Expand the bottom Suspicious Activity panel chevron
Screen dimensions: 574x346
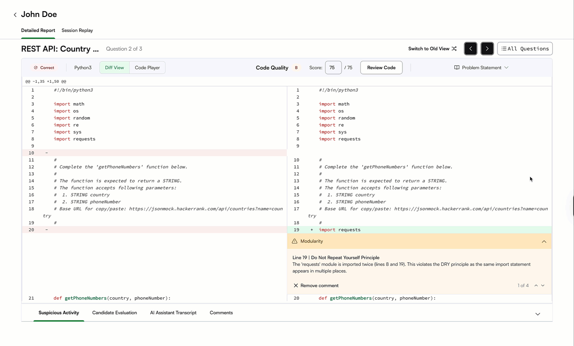point(537,314)
